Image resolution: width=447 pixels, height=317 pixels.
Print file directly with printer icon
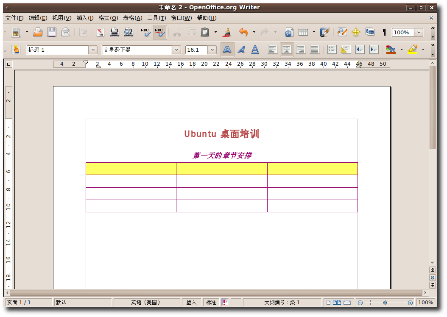pyautogui.click(x=115, y=33)
